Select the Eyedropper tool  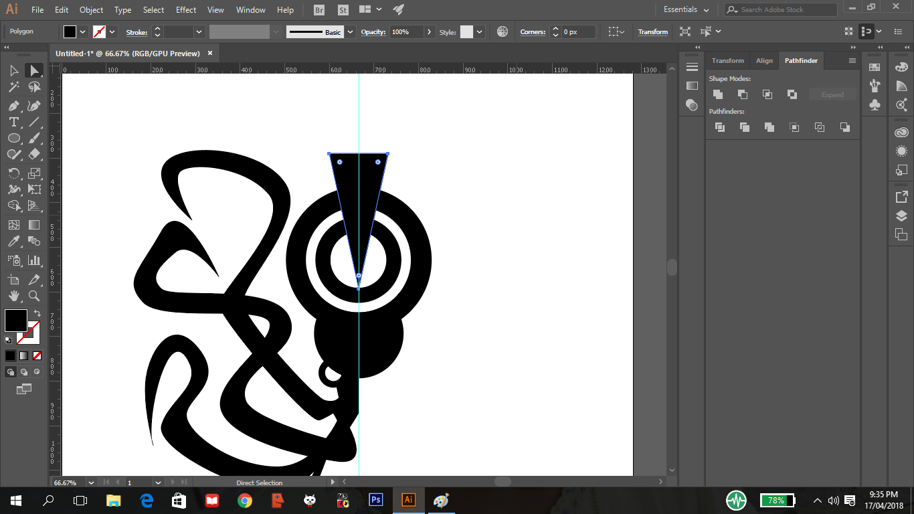coord(13,241)
